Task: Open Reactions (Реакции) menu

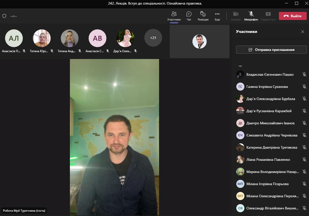Action: pyautogui.click(x=203, y=14)
